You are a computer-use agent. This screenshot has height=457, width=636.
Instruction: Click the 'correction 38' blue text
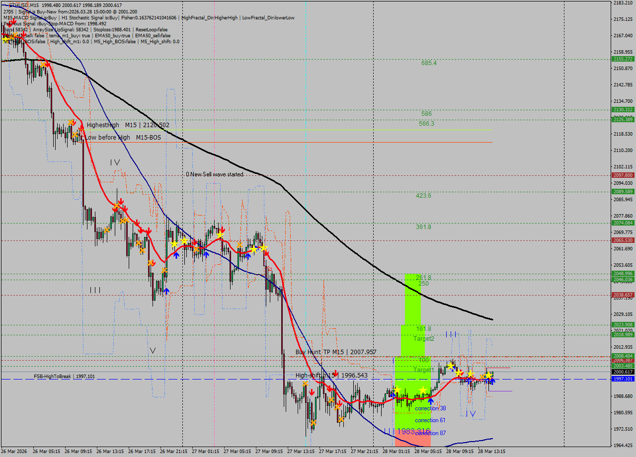[430, 408]
